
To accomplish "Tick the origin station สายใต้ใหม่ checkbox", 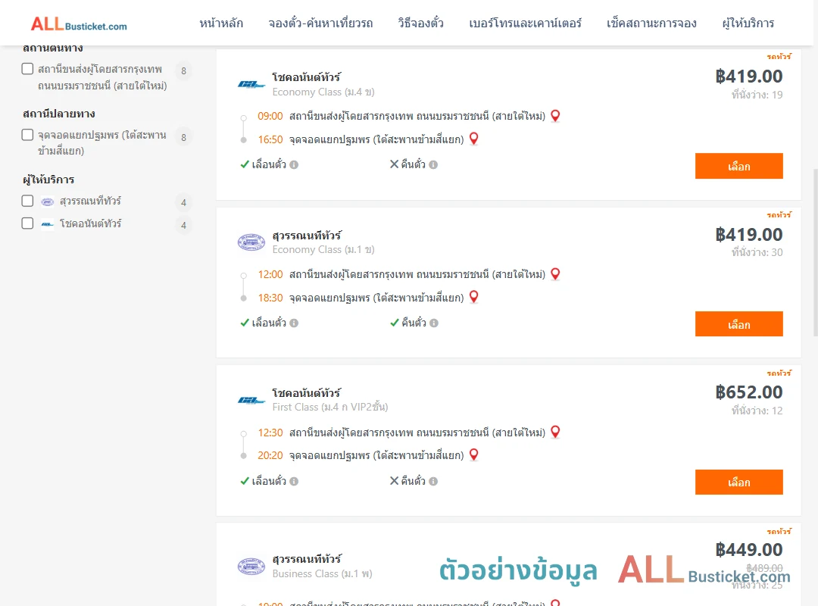I will [x=28, y=69].
